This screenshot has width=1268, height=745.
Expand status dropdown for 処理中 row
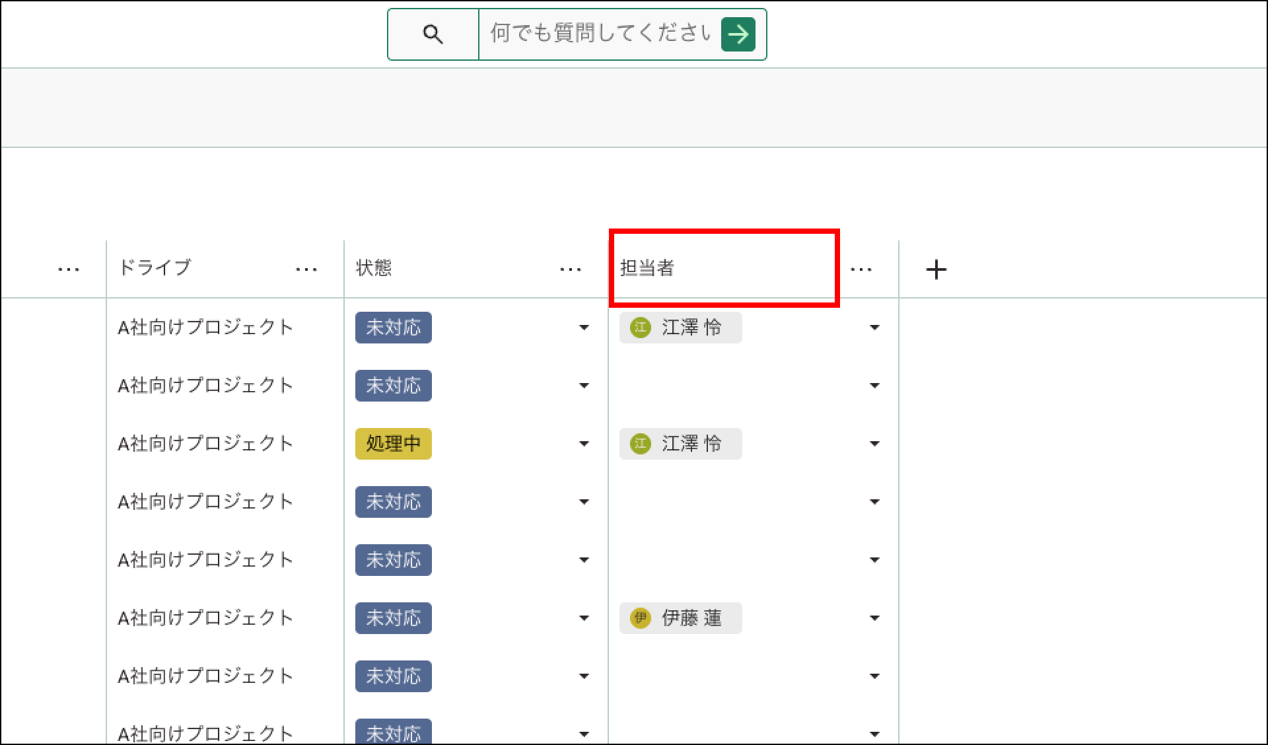(x=584, y=444)
